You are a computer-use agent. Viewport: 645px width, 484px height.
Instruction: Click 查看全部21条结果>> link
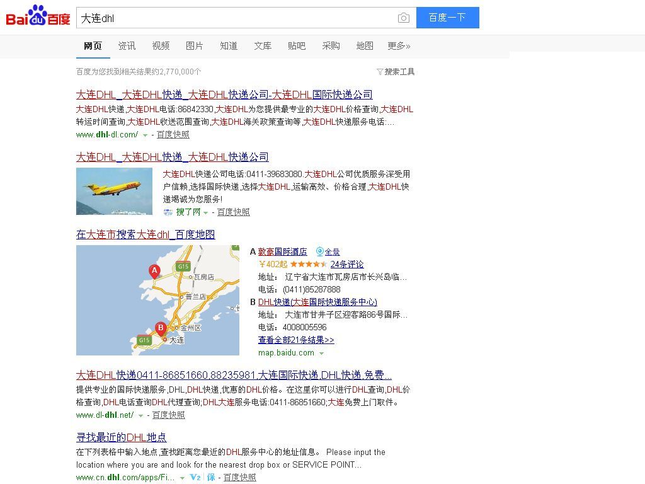[x=296, y=340]
